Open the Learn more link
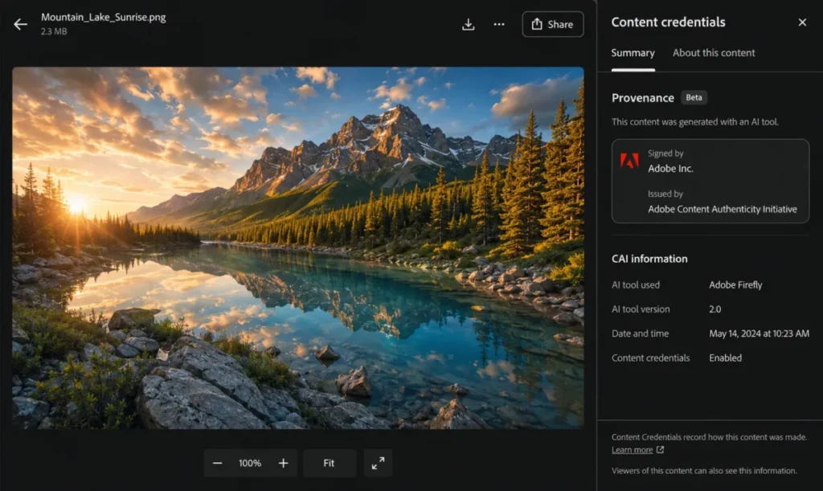 click(632, 450)
